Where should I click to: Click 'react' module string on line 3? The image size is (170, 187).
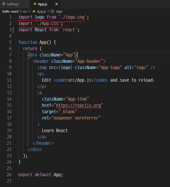click(x=69, y=30)
